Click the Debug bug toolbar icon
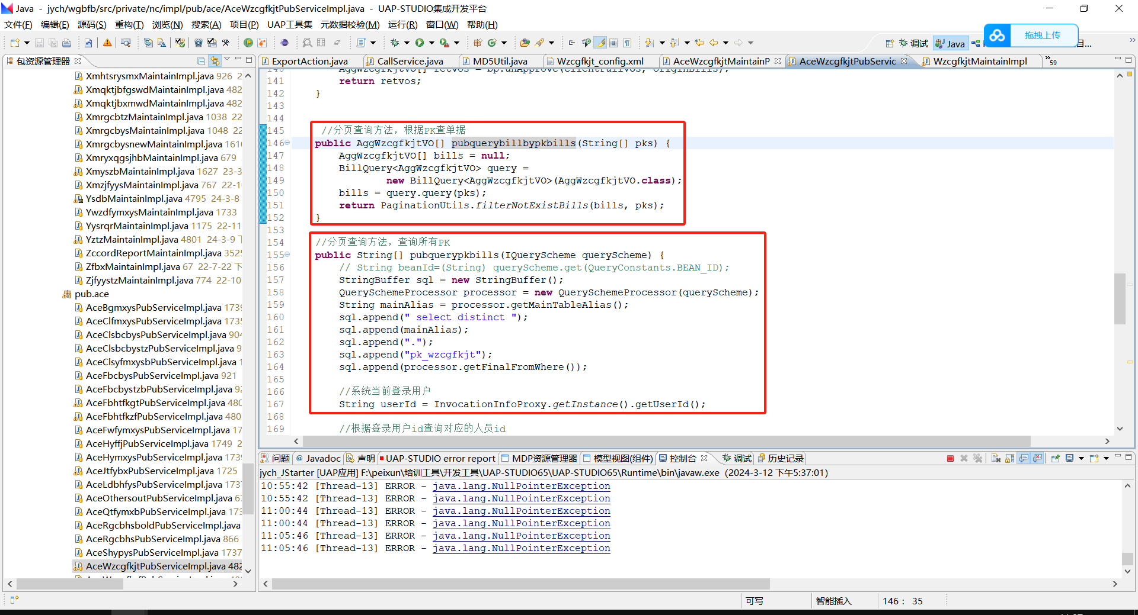The width and height of the screenshot is (1138, 615). click(x=394, y=43)
